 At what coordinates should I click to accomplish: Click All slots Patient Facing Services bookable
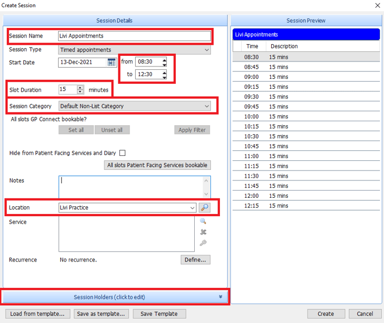coord(158,165)
